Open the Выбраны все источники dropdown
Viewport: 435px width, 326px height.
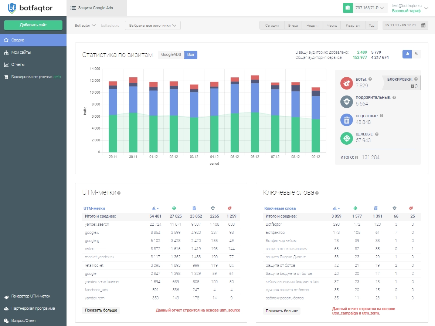153,26
